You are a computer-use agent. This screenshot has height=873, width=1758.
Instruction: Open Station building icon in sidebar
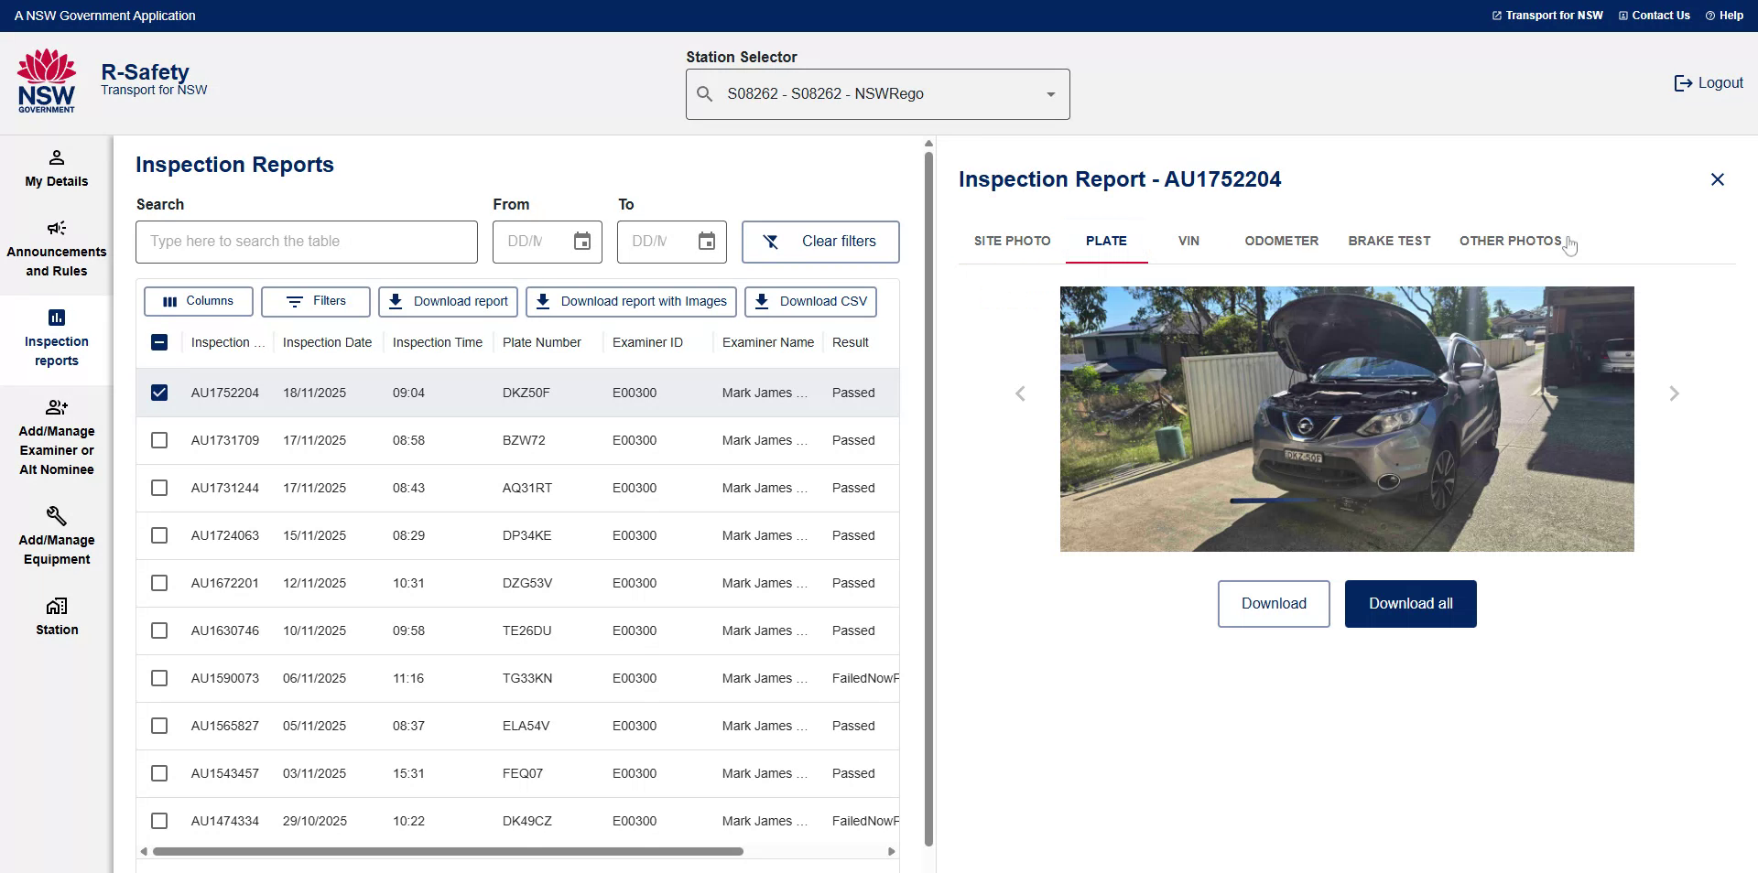point(57,606)
